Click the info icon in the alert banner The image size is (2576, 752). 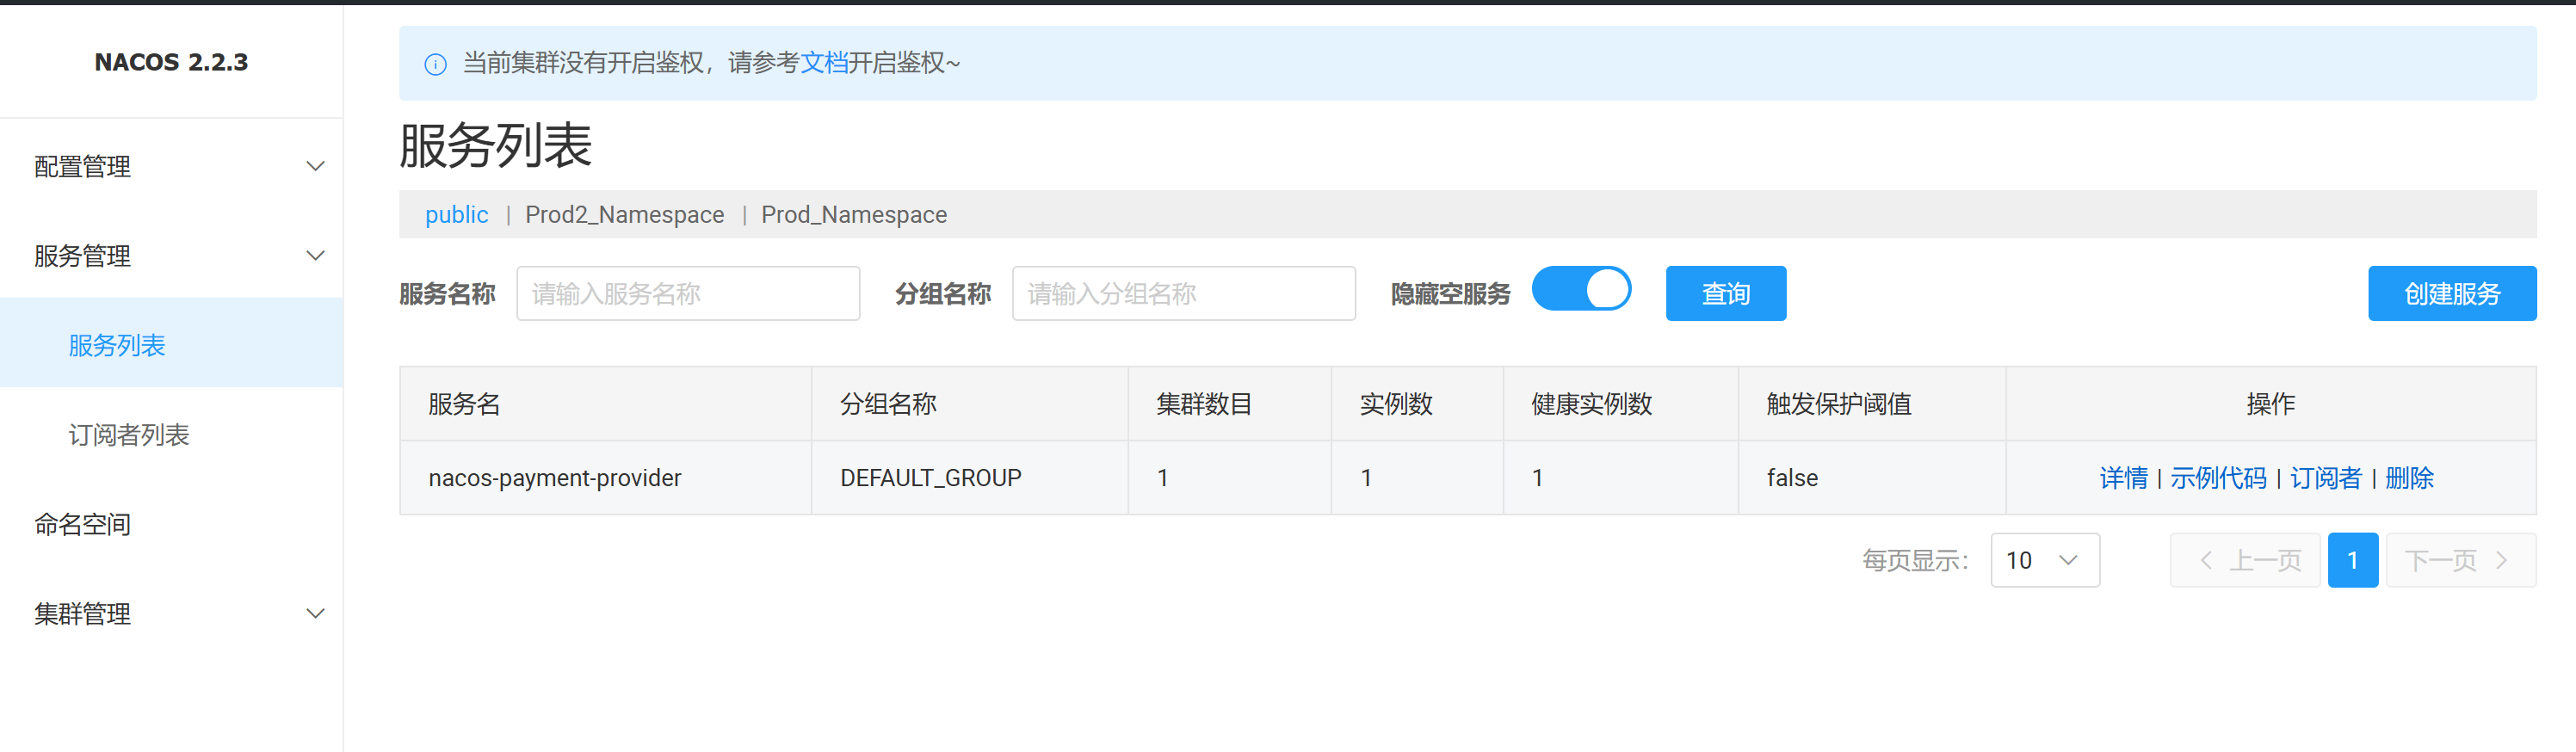point(435,65)
